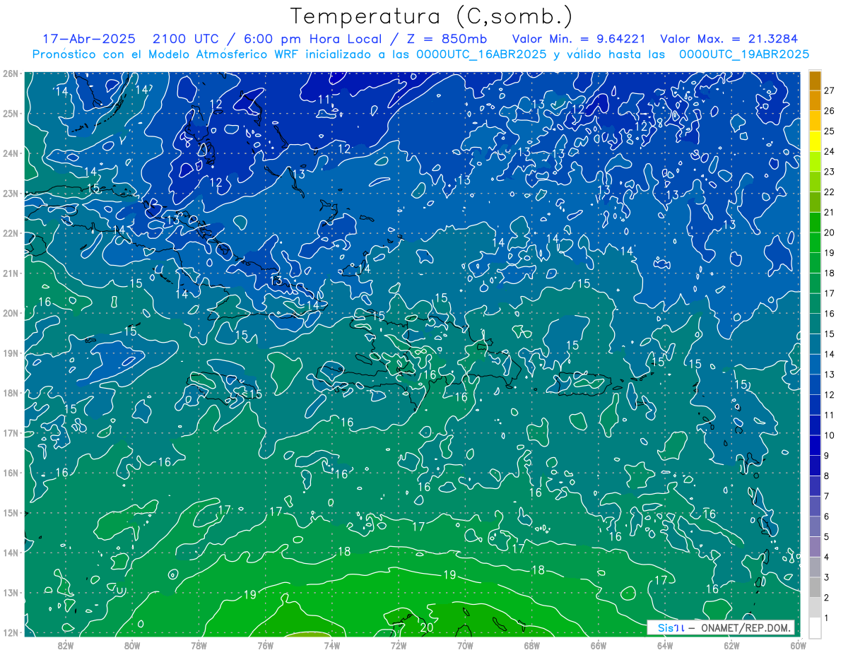Click the '72W' longitude axis label
Screen dimensions: 848x655
tap(399, 645)
